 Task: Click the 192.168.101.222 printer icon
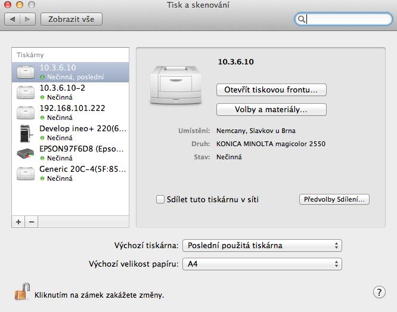coord(25,113)
